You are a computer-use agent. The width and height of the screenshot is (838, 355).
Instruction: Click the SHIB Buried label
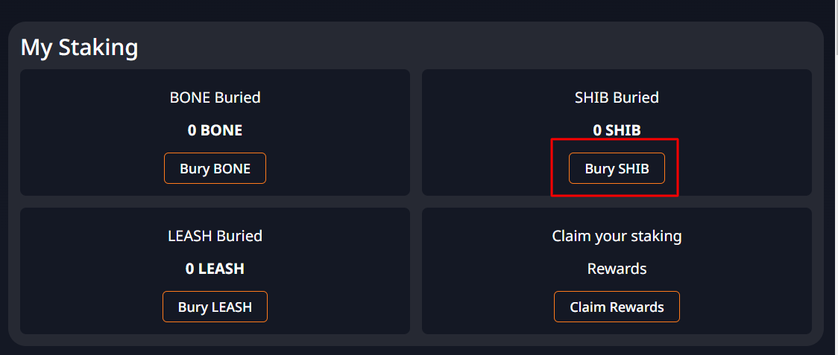pos(617,97)
